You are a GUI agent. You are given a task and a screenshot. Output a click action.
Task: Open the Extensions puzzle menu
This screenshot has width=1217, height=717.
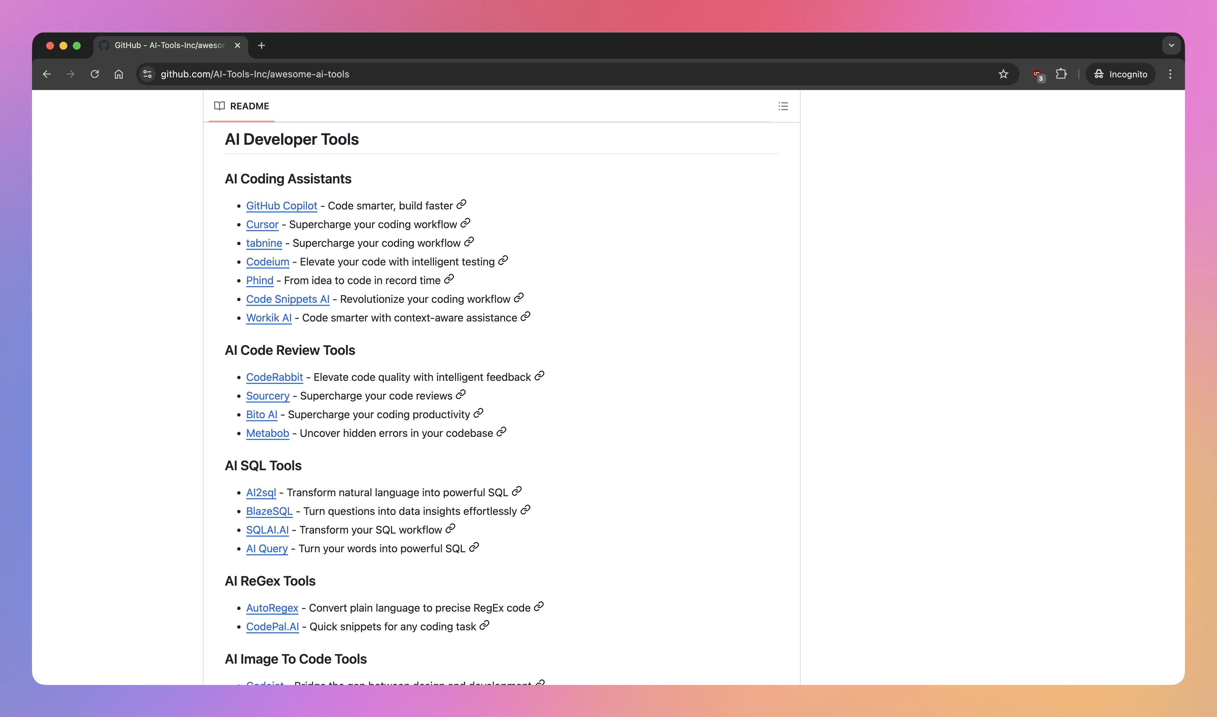[x=1061, y=74]
